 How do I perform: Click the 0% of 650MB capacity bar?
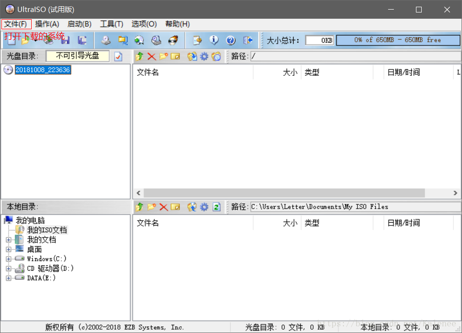point(398,40)
